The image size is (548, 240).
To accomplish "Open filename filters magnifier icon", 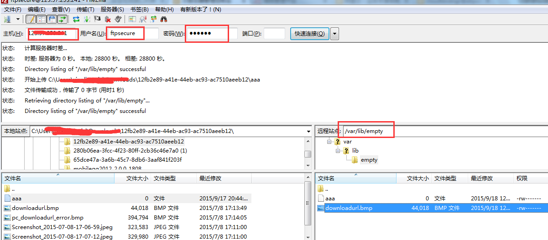I will coord(143,19).
